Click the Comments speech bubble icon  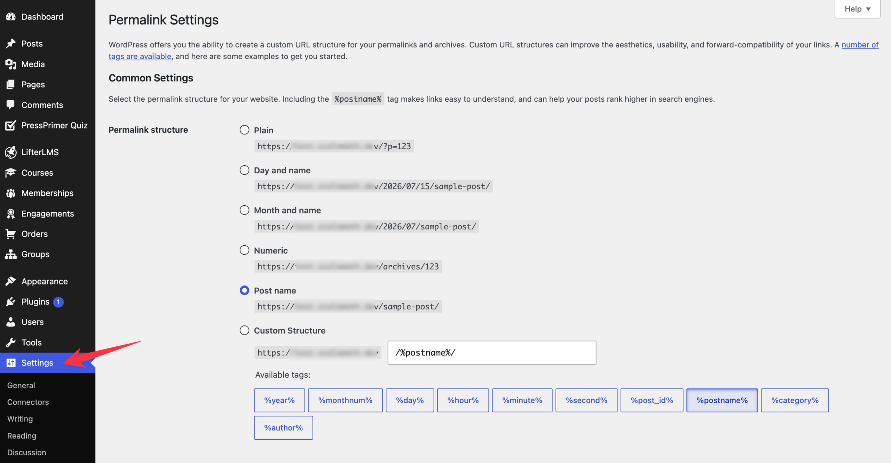(x=11, y=105)
